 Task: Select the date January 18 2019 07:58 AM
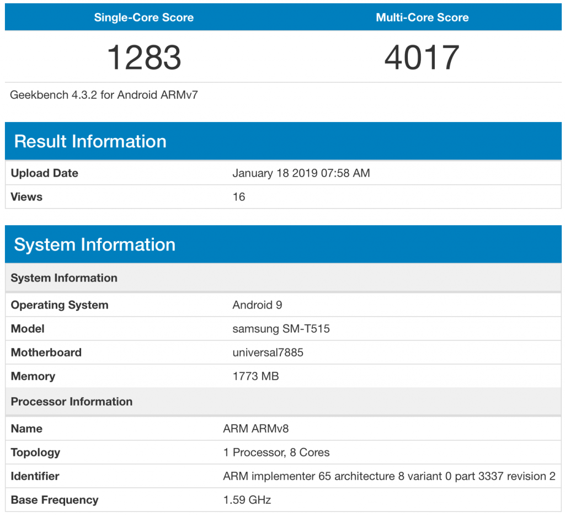tap(301, 173)
